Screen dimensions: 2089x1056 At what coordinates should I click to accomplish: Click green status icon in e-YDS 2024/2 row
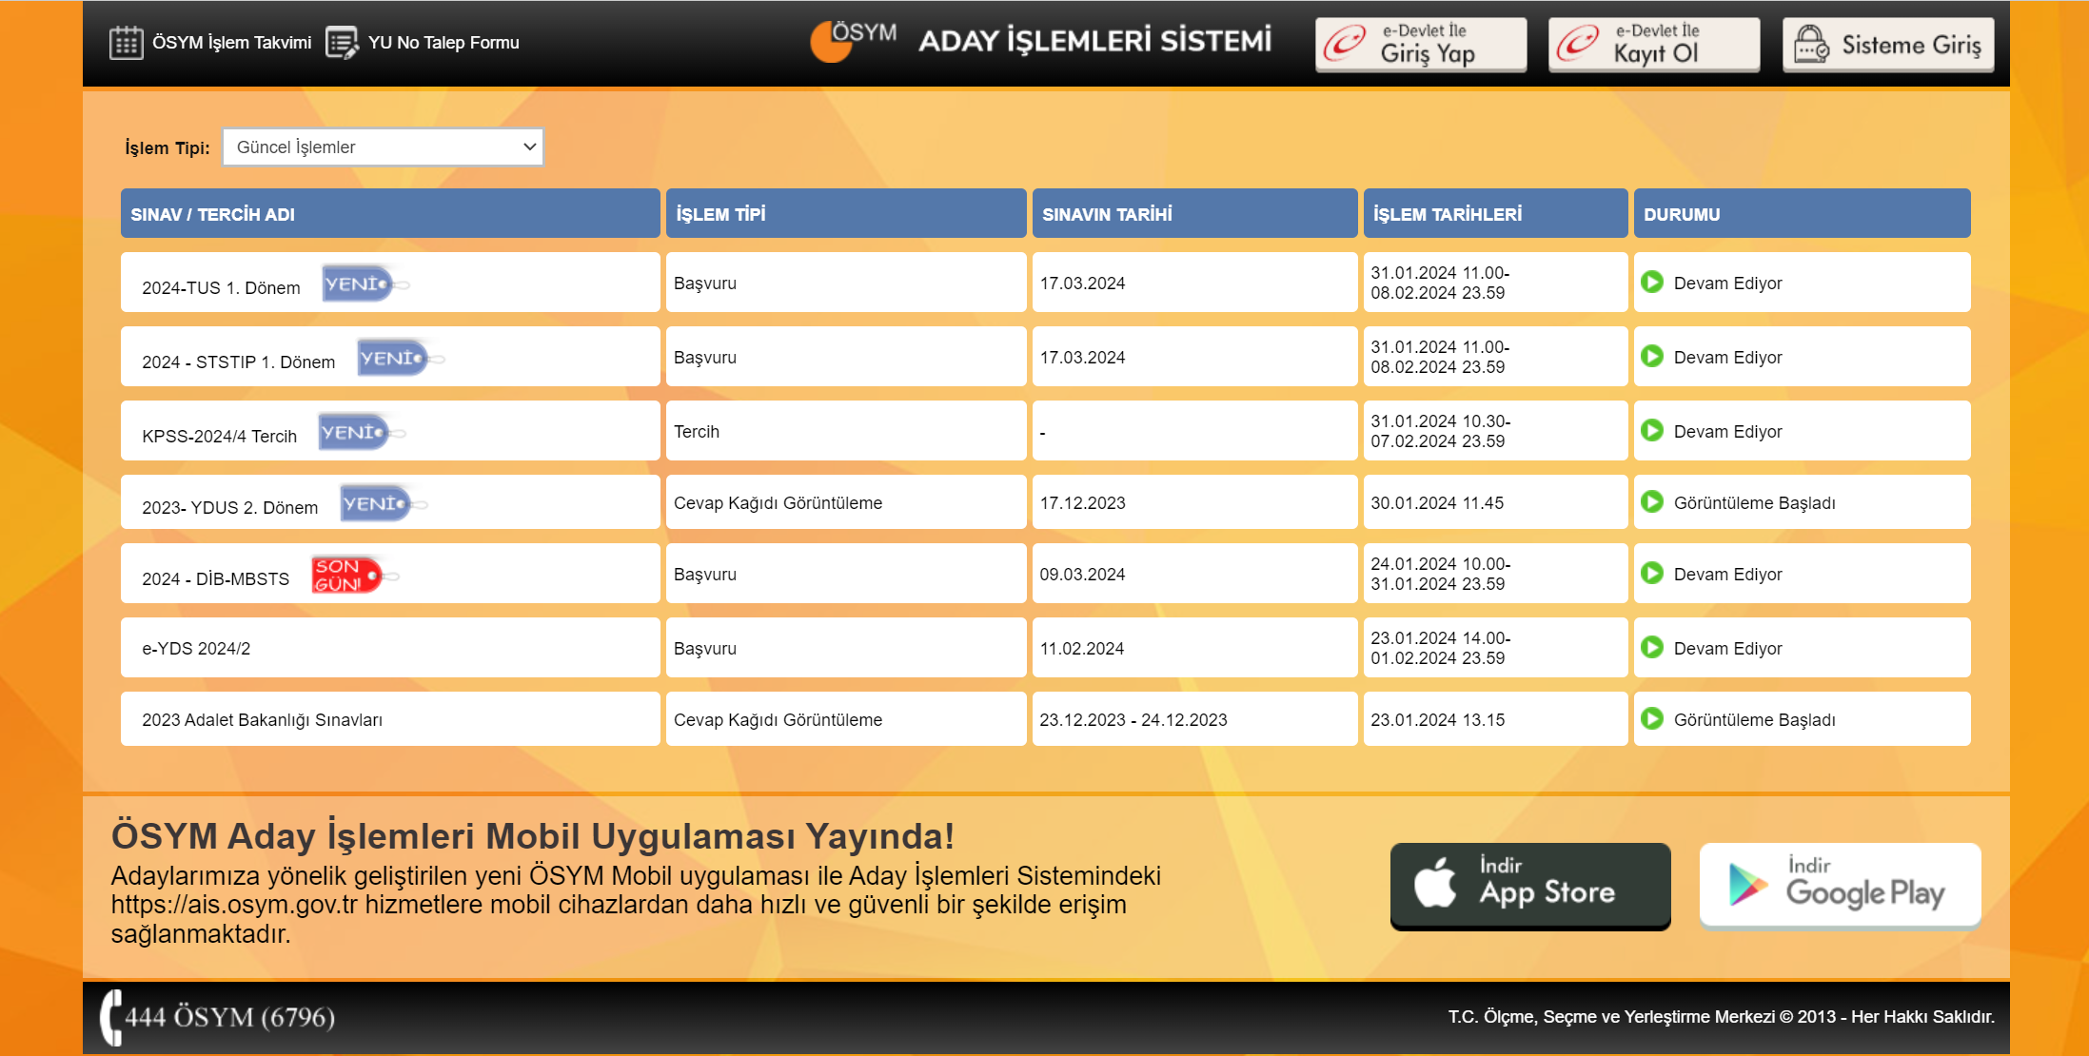[x=1652, y=648]
